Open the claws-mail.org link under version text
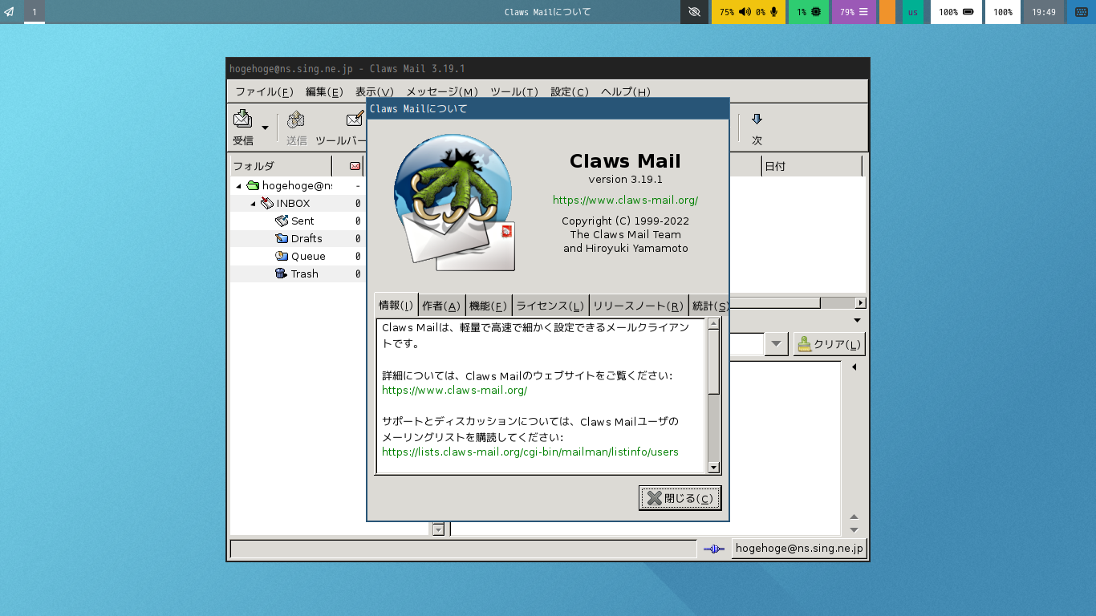This screenshot has height=616, width=1096. pos(625,200)
